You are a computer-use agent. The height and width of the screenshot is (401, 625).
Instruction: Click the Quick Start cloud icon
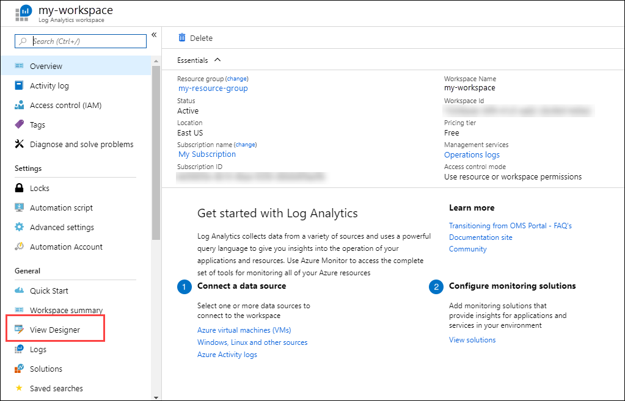click(19, 291)
